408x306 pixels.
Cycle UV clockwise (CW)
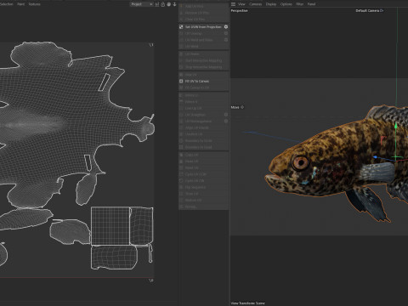click(x=203, y=180)
